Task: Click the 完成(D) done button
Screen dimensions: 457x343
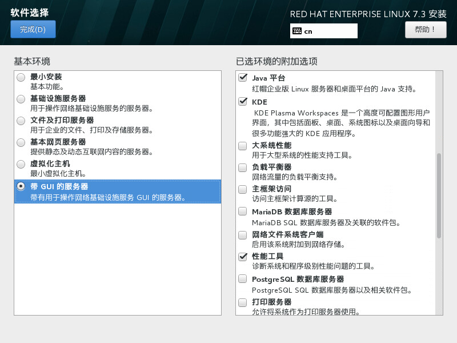Action: pyautogui.click(x=33, y=29)
